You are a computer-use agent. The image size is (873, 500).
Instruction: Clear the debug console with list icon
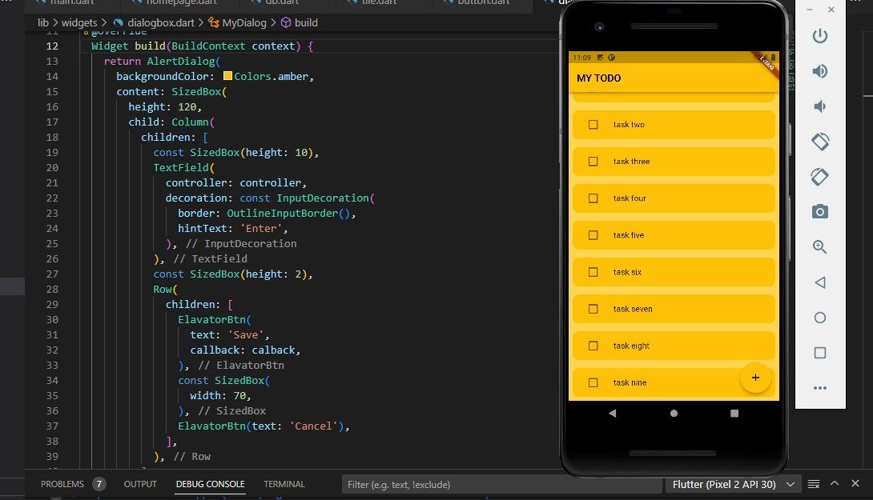(814, 485)
